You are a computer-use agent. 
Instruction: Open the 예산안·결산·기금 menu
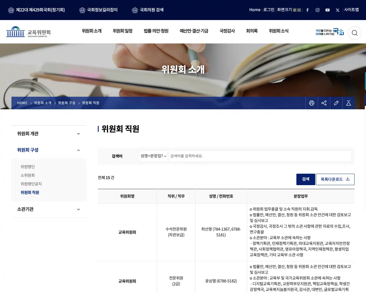[x=194, y=31]
